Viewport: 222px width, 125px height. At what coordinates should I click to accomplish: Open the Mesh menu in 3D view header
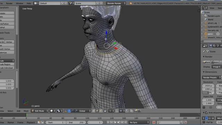point(26,111)
